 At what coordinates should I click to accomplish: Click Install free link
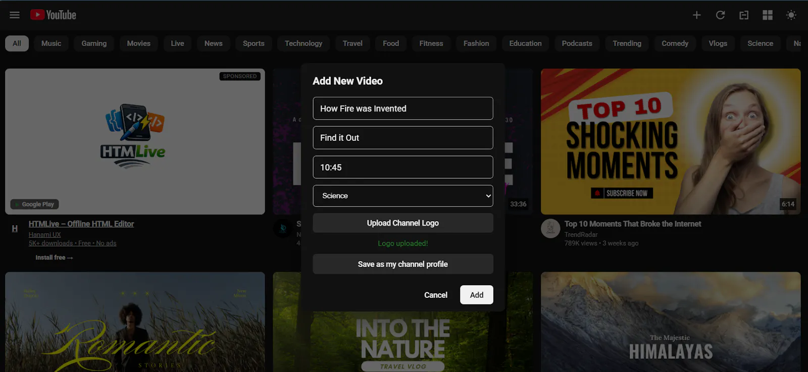pos(54,257)
